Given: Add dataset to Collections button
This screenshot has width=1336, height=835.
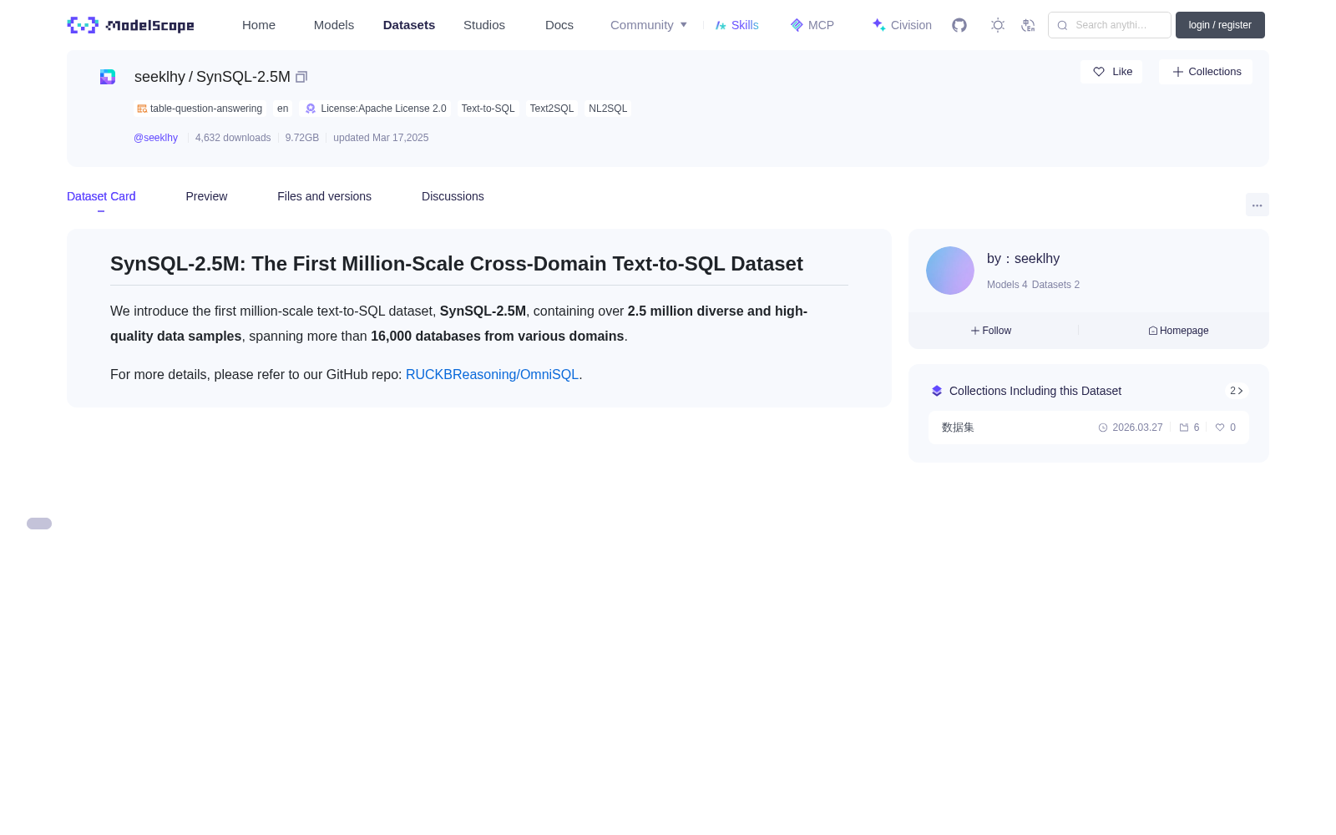Looking at the screenshot, I should [x=1206, y=72].
